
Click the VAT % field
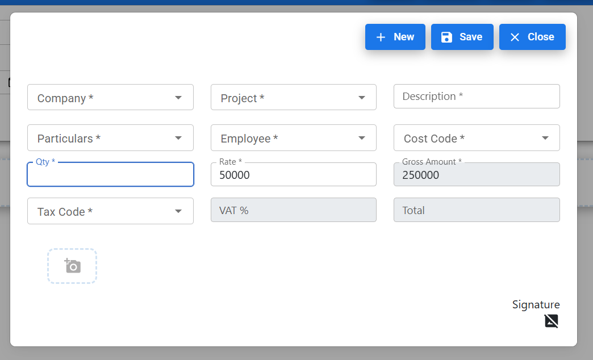293,210
